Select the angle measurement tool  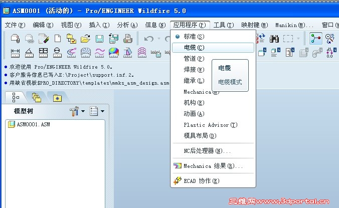coord(29,53)
